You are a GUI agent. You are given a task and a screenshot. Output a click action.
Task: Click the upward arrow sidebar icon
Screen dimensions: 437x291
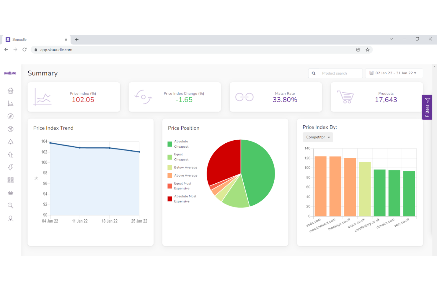coord(10,154)
